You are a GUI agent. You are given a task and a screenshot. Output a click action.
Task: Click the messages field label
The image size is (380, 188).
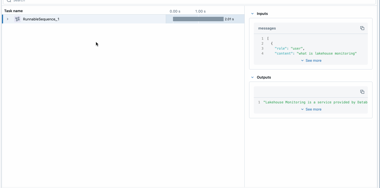coord(267,28)
